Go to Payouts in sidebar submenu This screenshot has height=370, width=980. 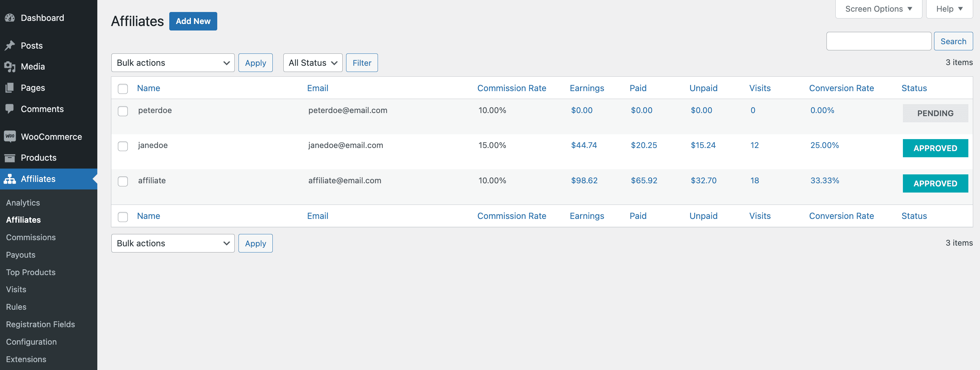21,255
